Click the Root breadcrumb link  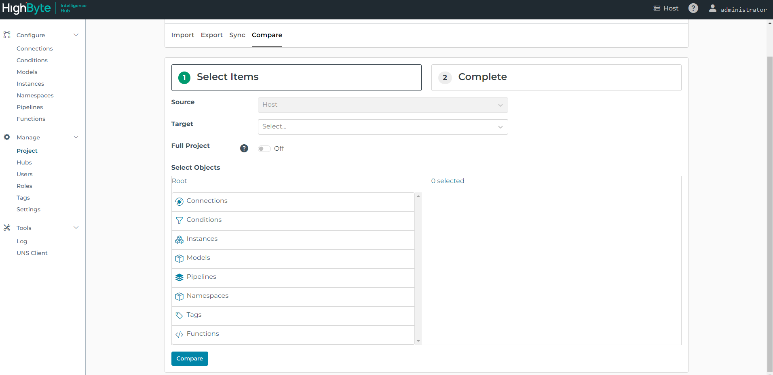[x=180, y=181]
